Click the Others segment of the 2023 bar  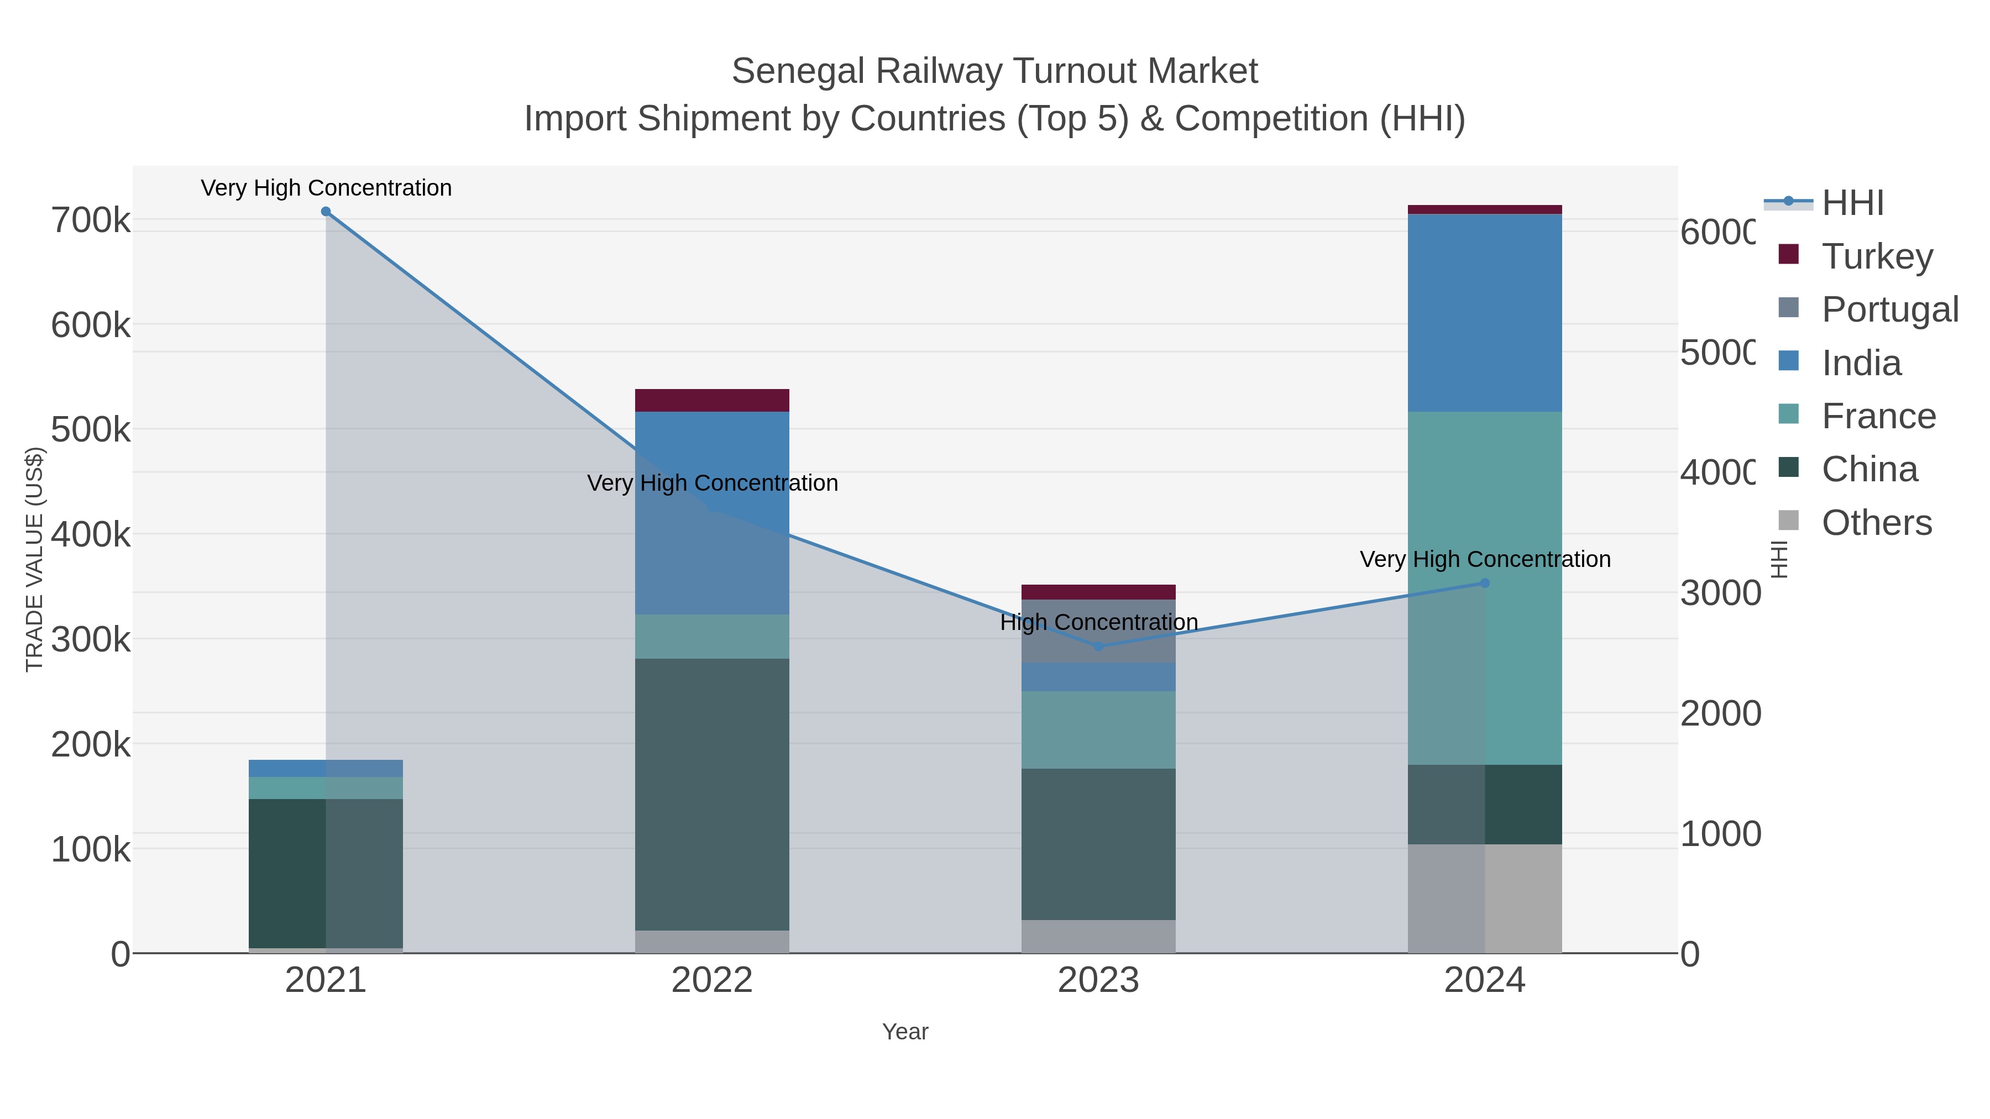(x=1098, y=936)
